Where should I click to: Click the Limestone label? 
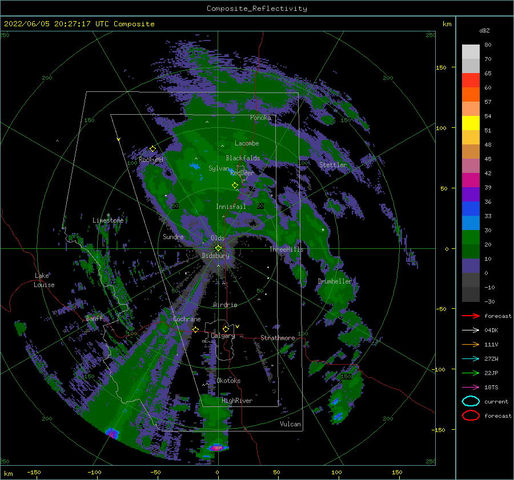pyautogui.click(x=108, y=220)
